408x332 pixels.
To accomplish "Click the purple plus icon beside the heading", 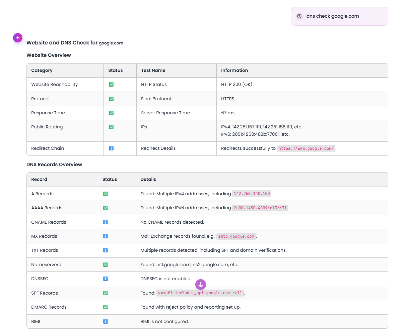I will click(x=18, y=38).
